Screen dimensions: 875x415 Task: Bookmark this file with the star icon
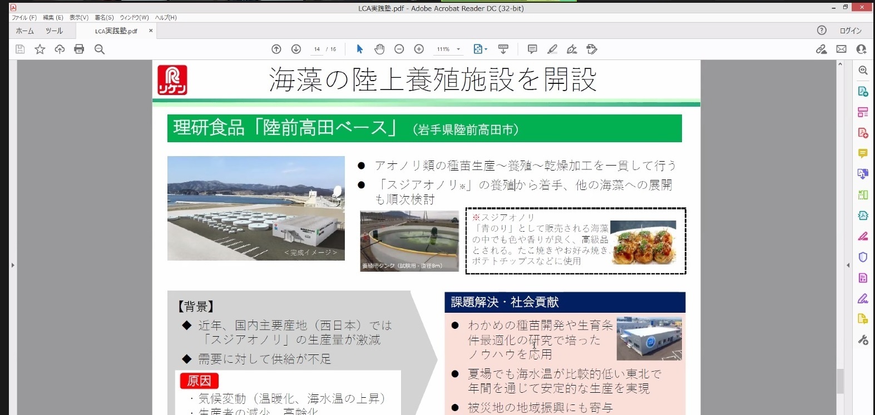[x=40, y=49]
